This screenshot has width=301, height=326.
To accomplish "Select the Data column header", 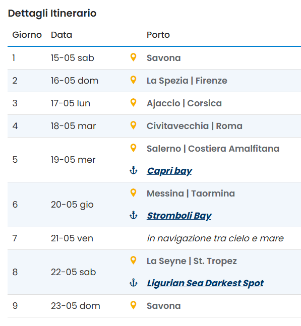I will coord(62,35).
